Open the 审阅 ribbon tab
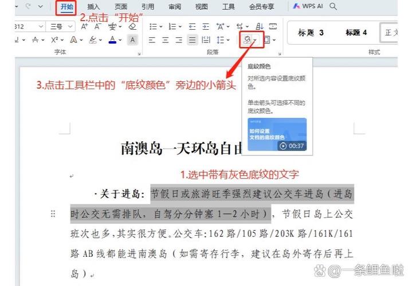The image size is (412, 286). coord(175,6)
